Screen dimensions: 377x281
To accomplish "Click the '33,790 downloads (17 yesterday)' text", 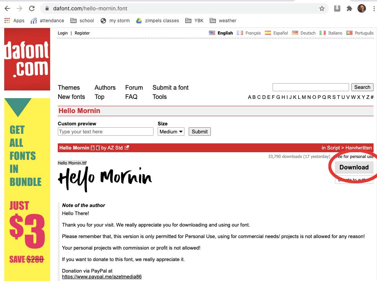I will (x=299, y=156).
